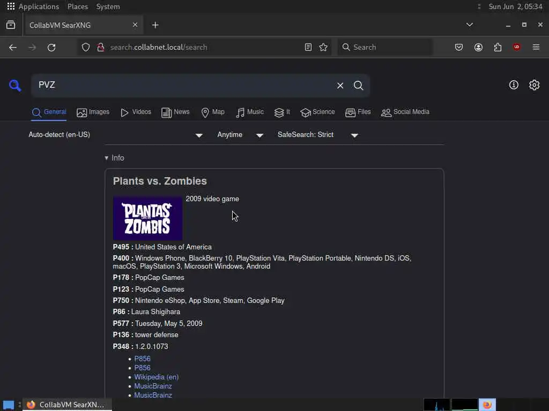Image resolution: width=549 pixels, height=411 pixels.
Task: Open a new browser tab
Action: point(155,25)
